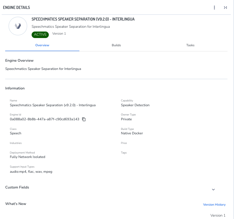Go to the Tasks tab
This screenshot has width=234, height=219.
[x=190, y=45]
